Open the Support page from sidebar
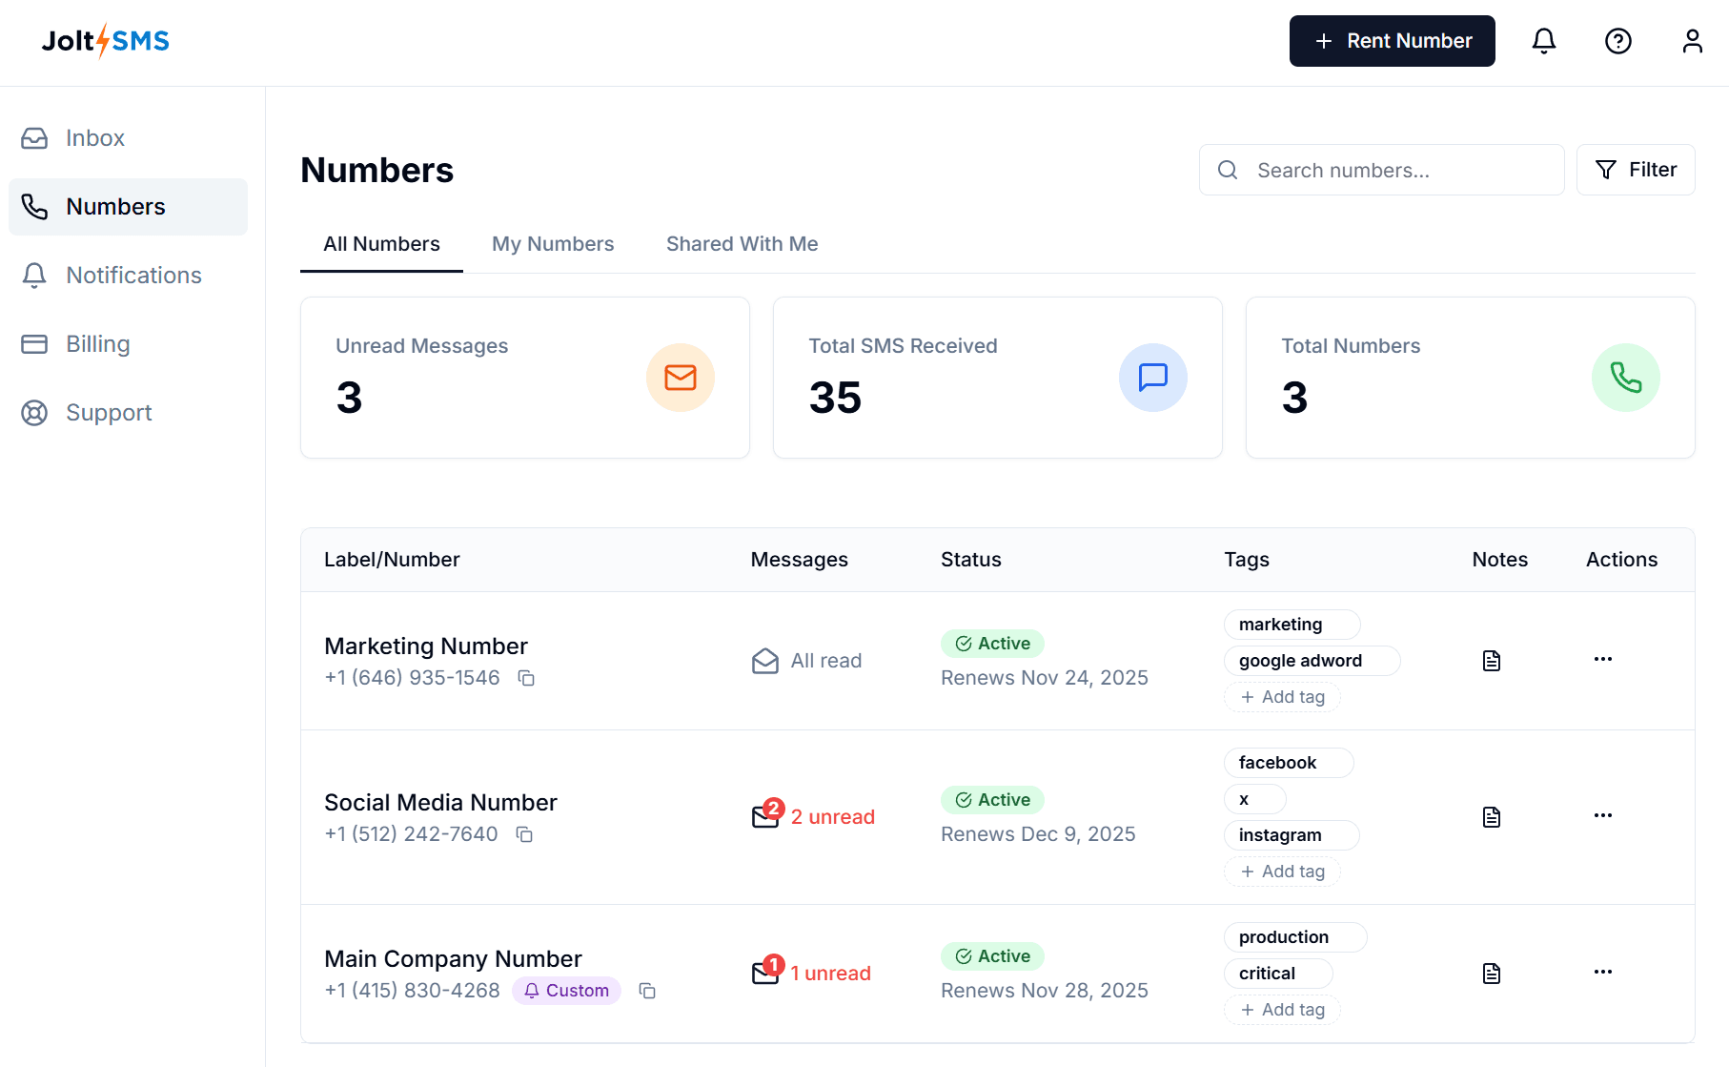 coord(108,412)
